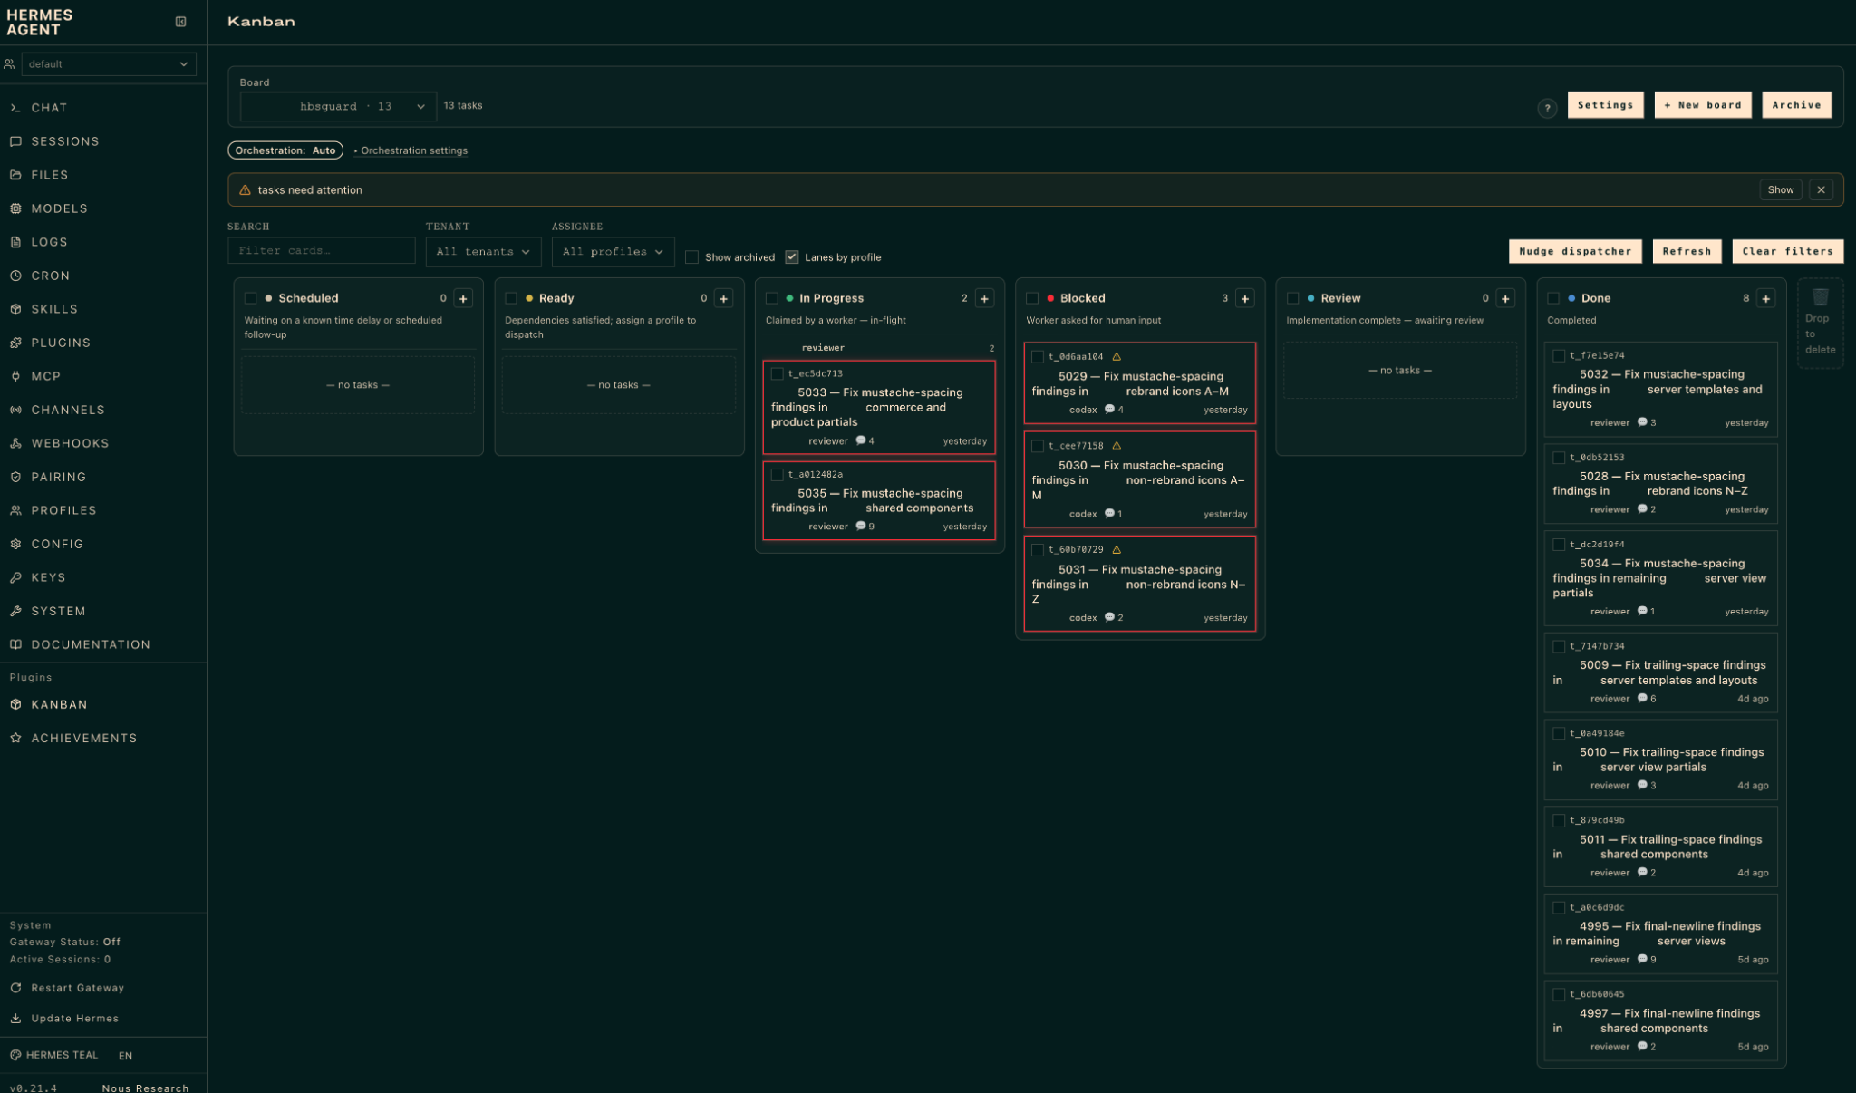
Task: Check the card t_a012482a checkbox
Action: 777,474
